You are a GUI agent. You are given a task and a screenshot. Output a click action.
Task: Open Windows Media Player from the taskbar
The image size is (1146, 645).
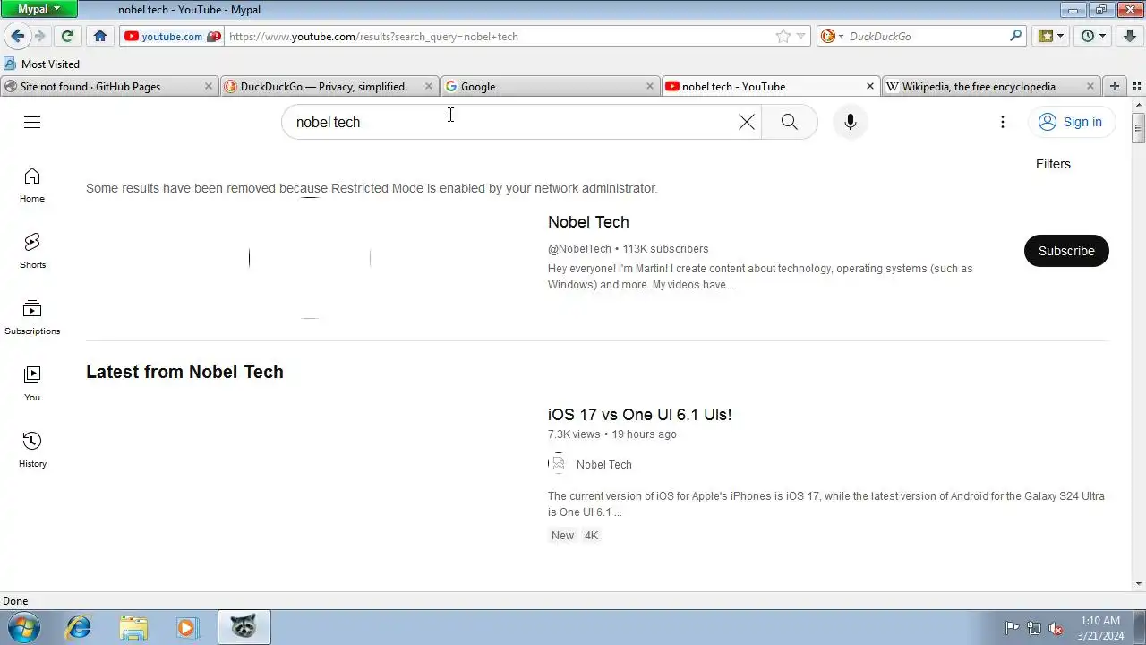click(x=186, y=627)
